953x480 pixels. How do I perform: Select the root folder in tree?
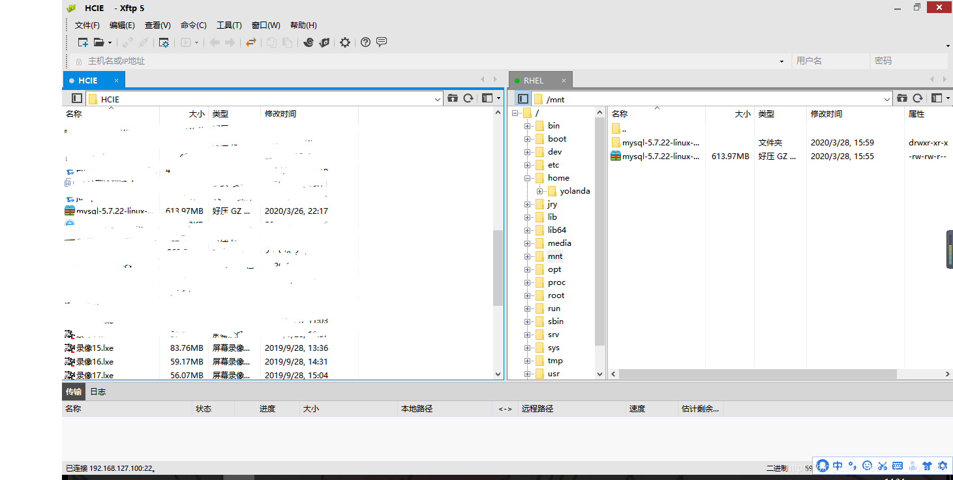[x=556, y=295]
